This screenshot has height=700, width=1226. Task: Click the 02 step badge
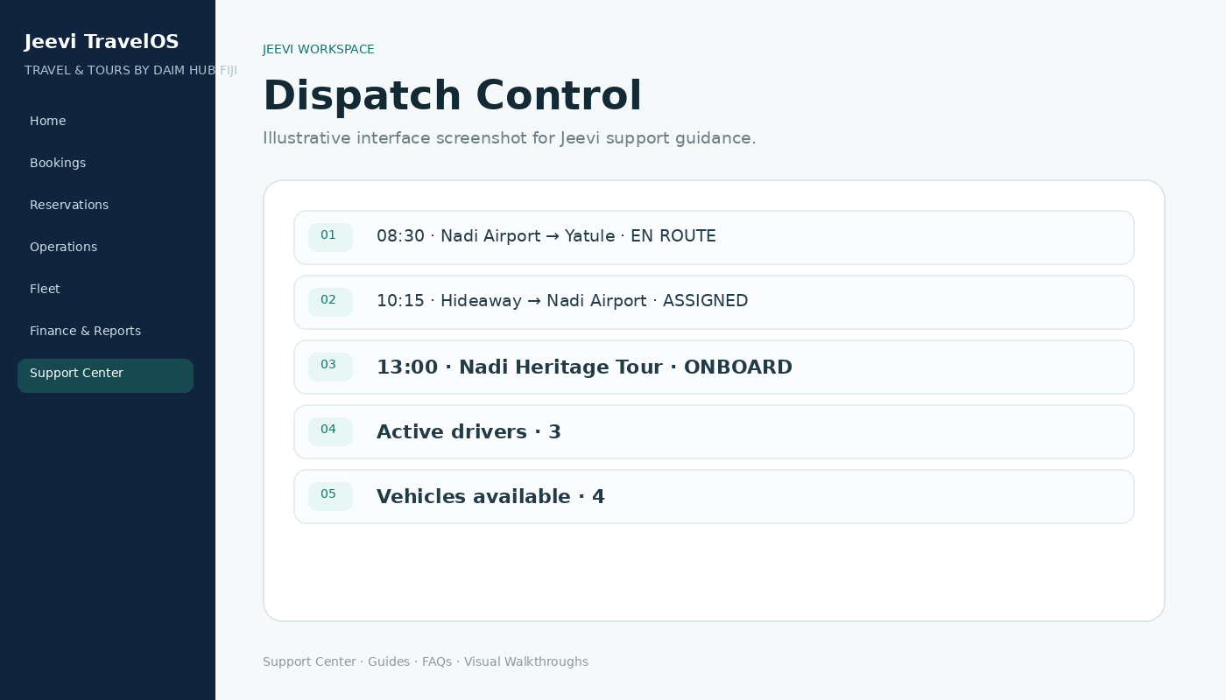tap(330, 302)
